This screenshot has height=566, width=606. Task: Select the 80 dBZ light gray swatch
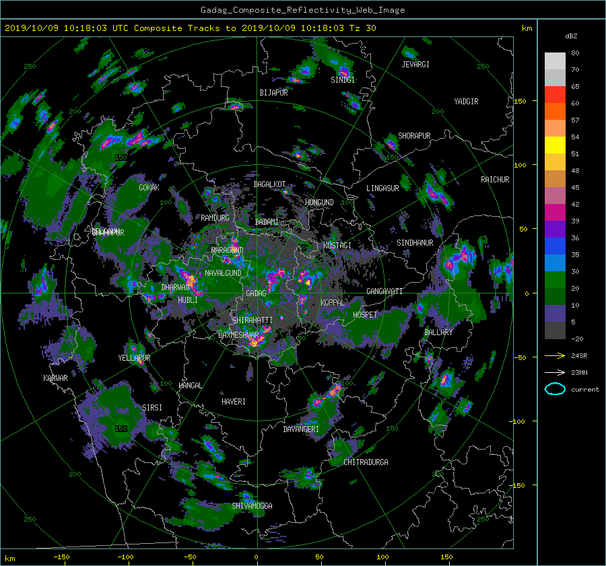click(555, 61)
